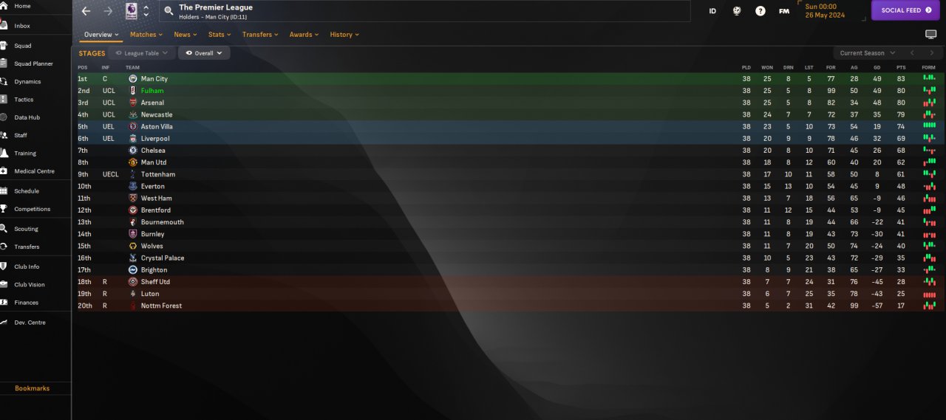Open the Training section

point(25,153)
